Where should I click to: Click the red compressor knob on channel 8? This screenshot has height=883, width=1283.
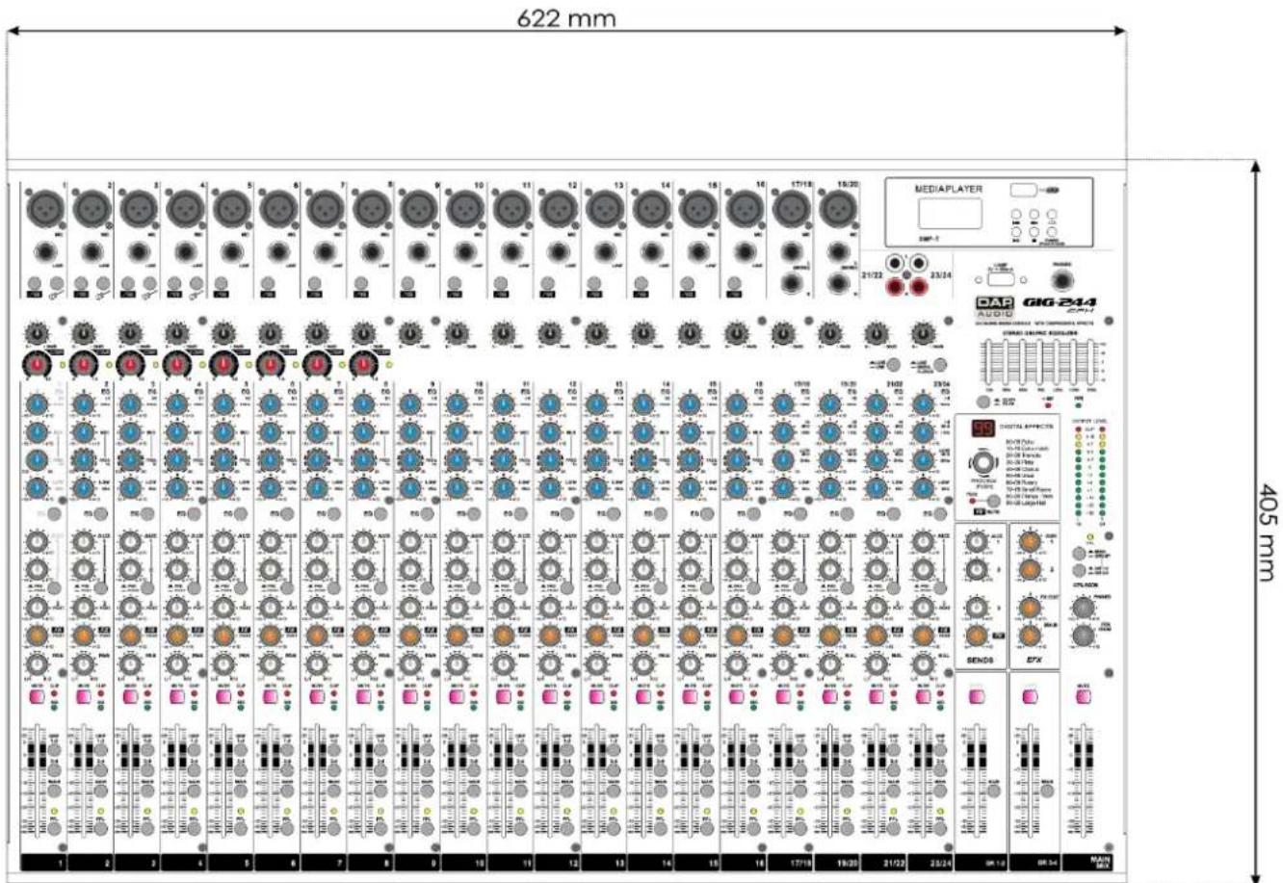pyautogui.click(x=364, y=363)
